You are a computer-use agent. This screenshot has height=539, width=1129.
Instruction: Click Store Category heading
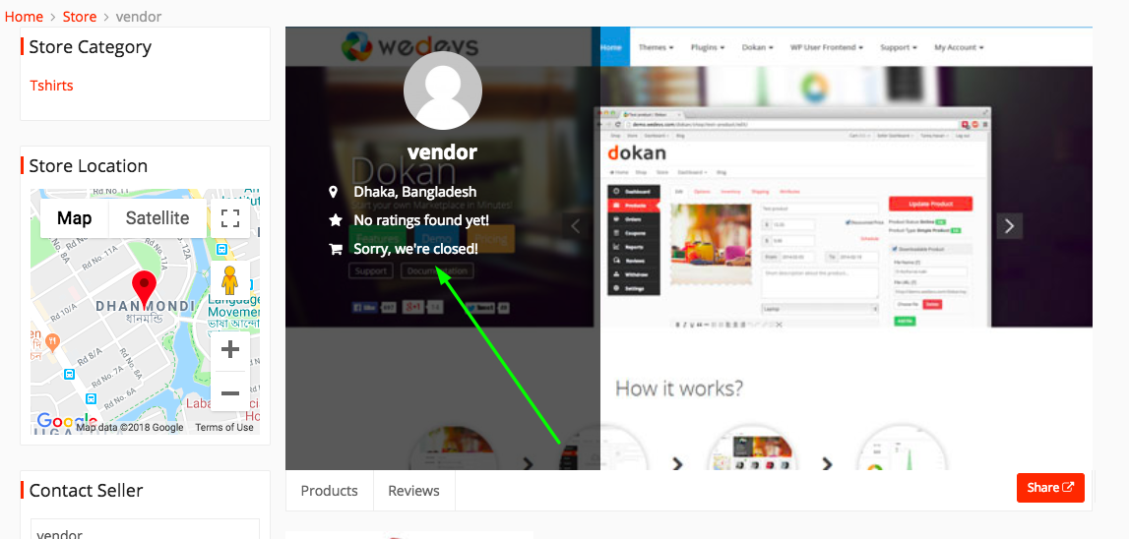point(90,47)
